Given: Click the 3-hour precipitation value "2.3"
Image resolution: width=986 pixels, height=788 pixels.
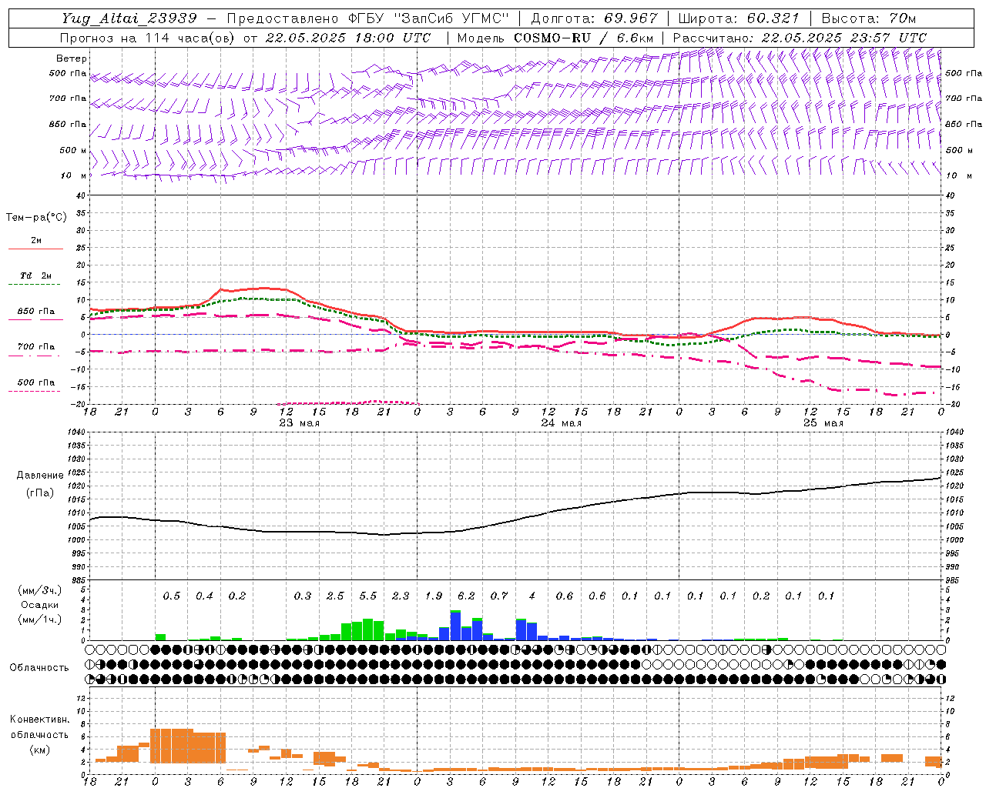Looking at the screenshot, I should [x=401, y=596].
